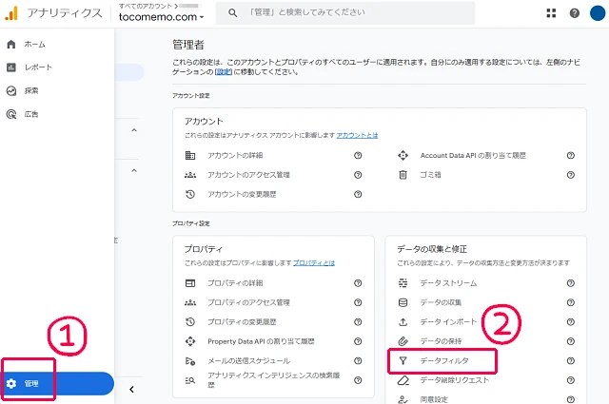
Task: Click the funnel icon for データフィルタ
Action: pos(403,361)
